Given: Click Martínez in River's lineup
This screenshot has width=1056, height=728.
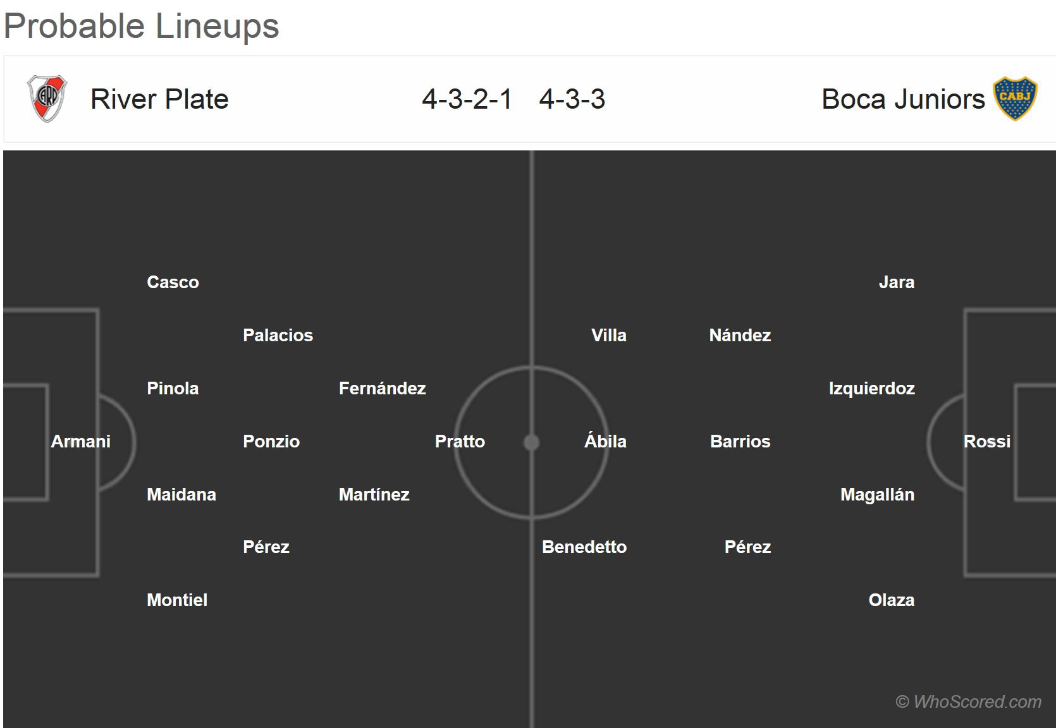Looking at the screenshot, I should click(x=374, y=494).
